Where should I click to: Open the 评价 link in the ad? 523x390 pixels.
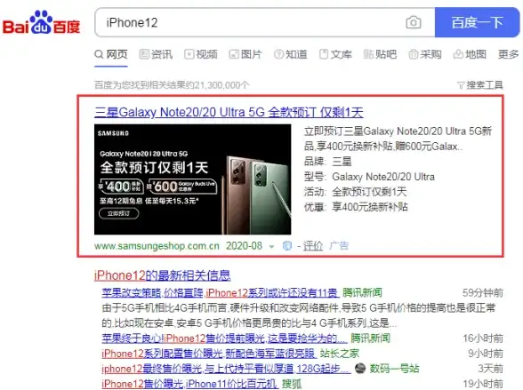pos(313,246)
